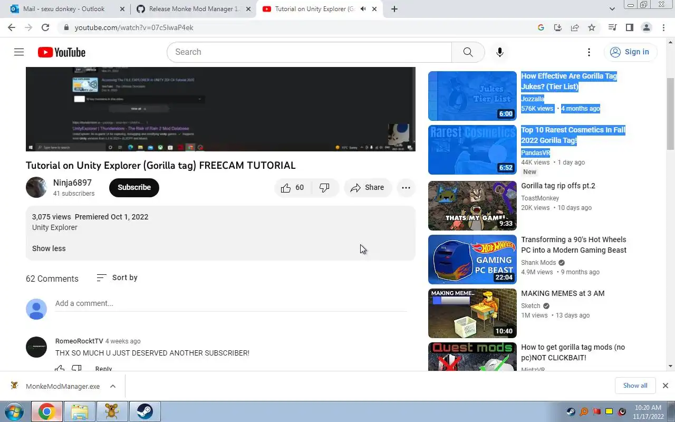Open media control icon in toolbar

tap(612, 27)
